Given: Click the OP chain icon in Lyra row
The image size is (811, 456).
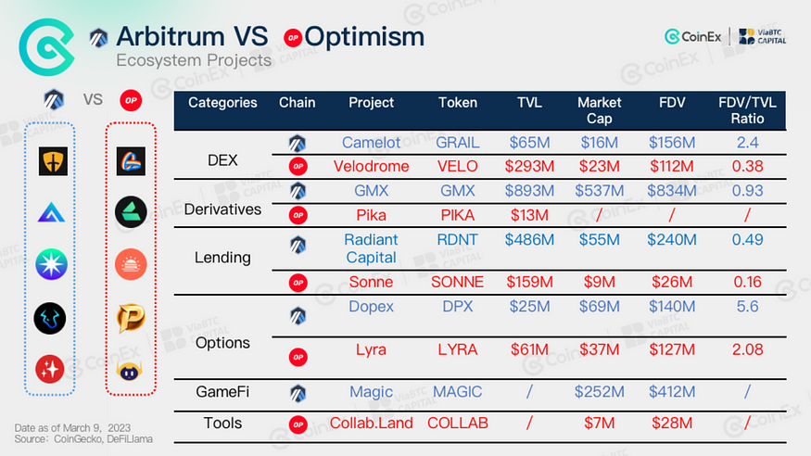Looking at the screenshot, I should 297,356.
